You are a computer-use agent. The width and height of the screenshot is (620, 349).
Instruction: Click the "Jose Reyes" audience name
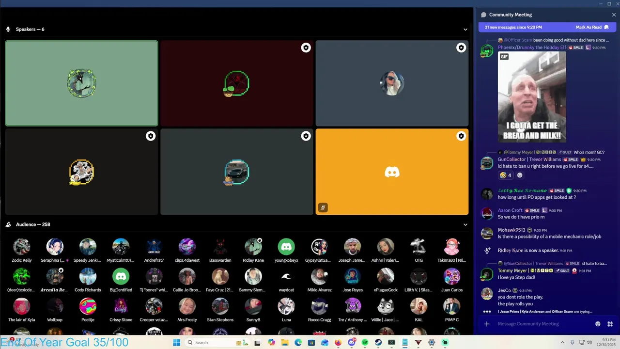pyautogui.click(x=352, y=290)
